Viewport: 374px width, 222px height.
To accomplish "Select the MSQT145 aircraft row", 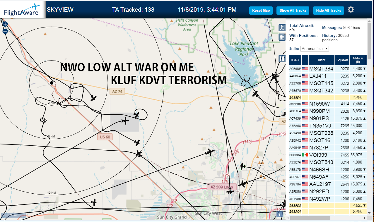I will 327,83.
